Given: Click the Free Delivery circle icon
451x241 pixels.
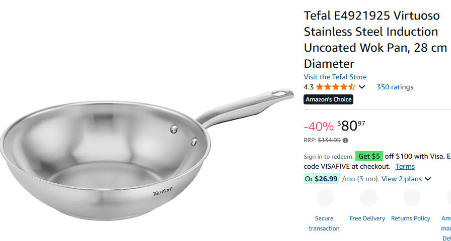Looking at the screenshot, I should (368, 198).
